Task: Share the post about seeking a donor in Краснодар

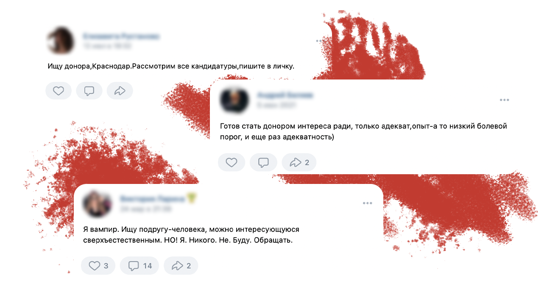Action: pos(120,90)
